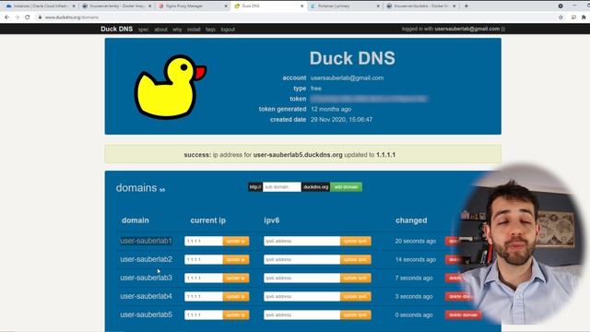Click delete domain for user-sauberlab5

[463, 314]
